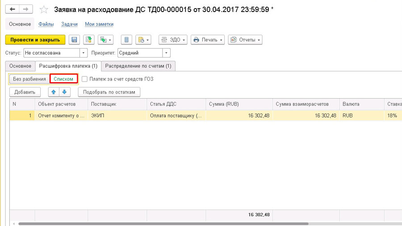The width and height of the screenshot is (402, 226).
Task: Select cell Оплата поставщику (...
Action: 176,116
